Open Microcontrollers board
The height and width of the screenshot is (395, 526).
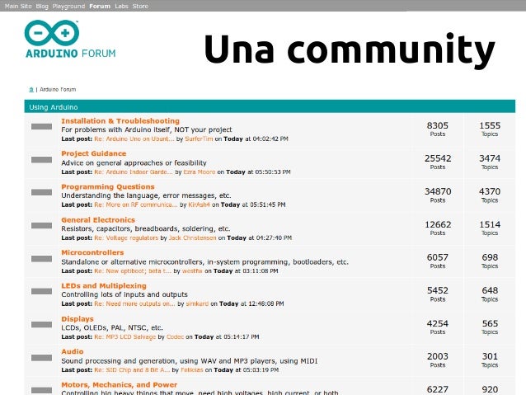click(x=92, y=252)
